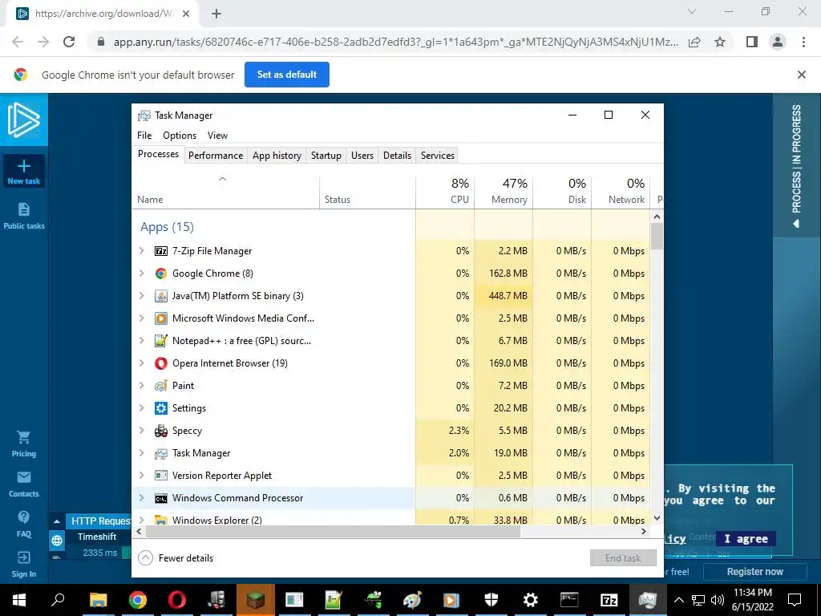821x616 pixels.
Task: Click the Windows Start button
Action: pyautogui.click(x=19, y=600)
